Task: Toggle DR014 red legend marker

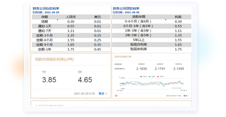Action: (158, 77)
